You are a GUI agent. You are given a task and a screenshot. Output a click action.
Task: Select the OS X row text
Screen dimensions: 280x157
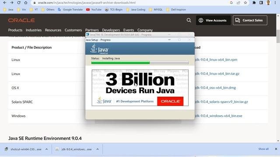tap(15, 88)
